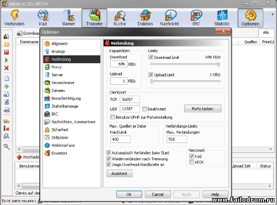Click the Hard Limit field

point(120,139)
